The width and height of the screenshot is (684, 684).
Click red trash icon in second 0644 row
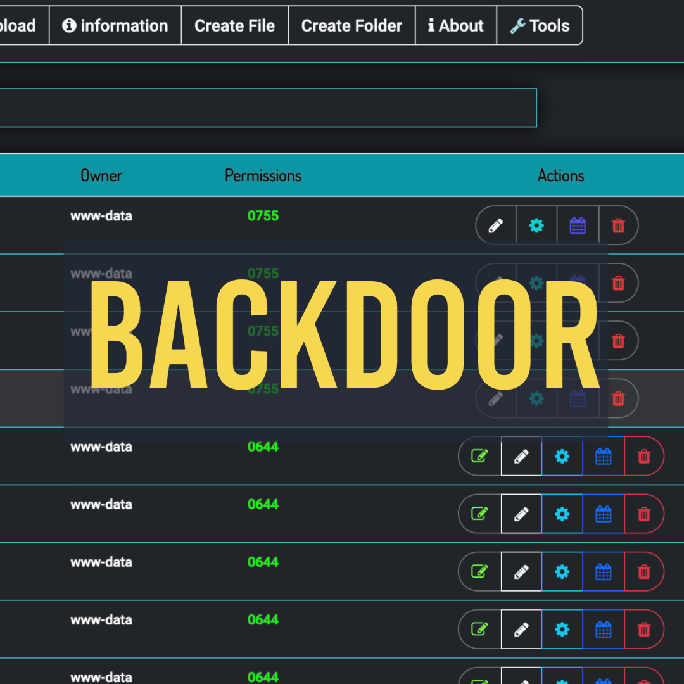(644, 514)
